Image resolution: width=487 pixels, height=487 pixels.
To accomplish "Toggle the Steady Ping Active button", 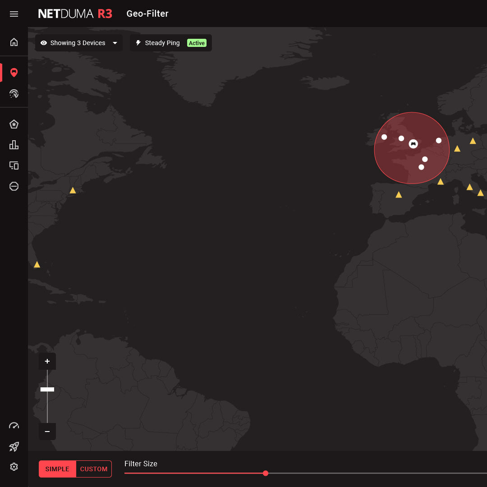I will [x=170, y=43].
